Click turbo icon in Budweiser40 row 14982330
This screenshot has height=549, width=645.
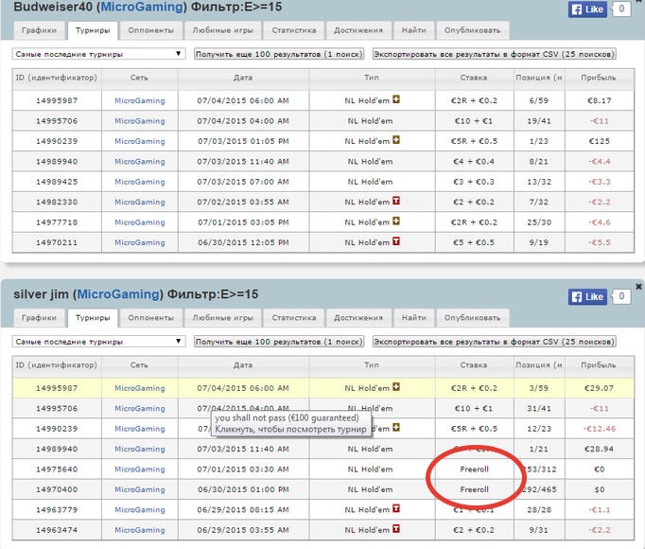pyautogui.click(x=396, y=201)
